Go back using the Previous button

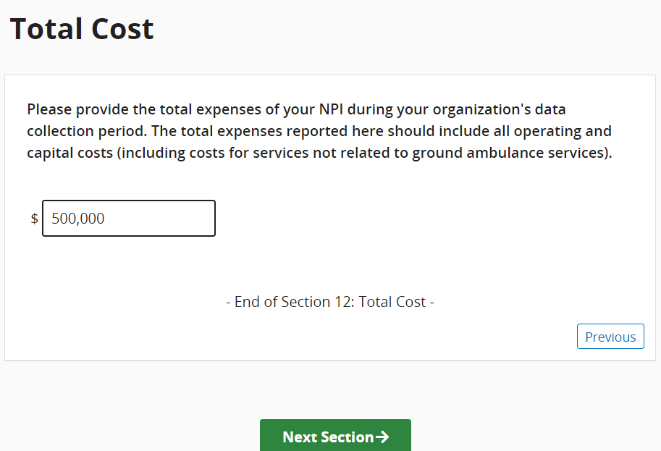click(610, 337)
